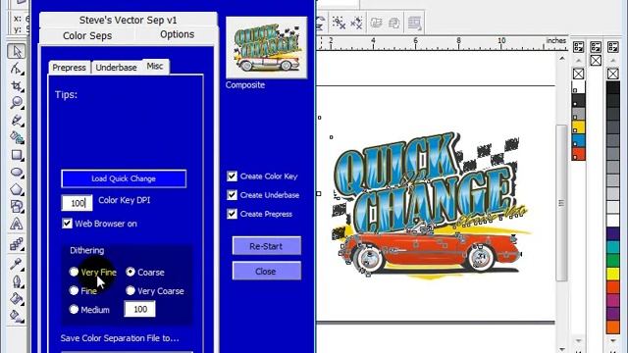Uncheck Create Underbase
Screen dimensions: 628x353
point(232,195)
